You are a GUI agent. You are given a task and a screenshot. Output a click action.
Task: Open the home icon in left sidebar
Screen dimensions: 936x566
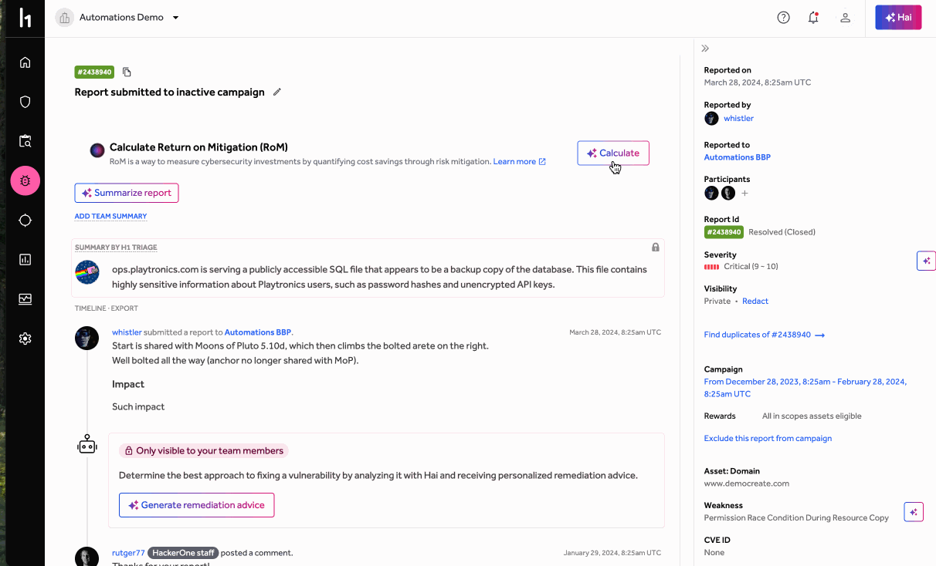tap(25, 62)
